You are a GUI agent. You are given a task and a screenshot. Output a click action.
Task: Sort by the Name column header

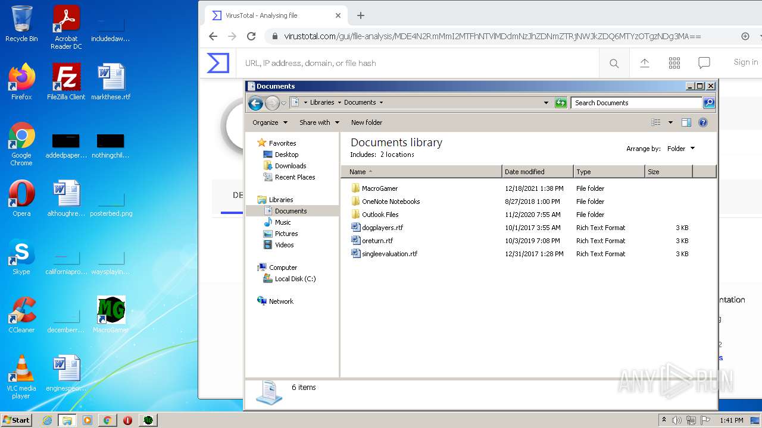point(421,172)
